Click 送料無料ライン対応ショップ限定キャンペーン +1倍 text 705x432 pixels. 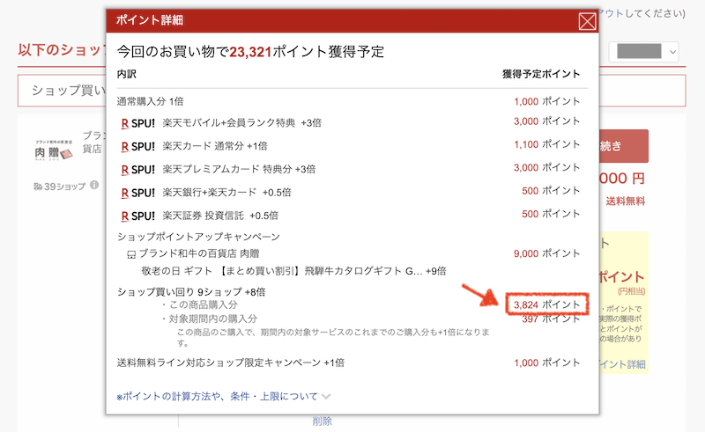tap(231, 362)
